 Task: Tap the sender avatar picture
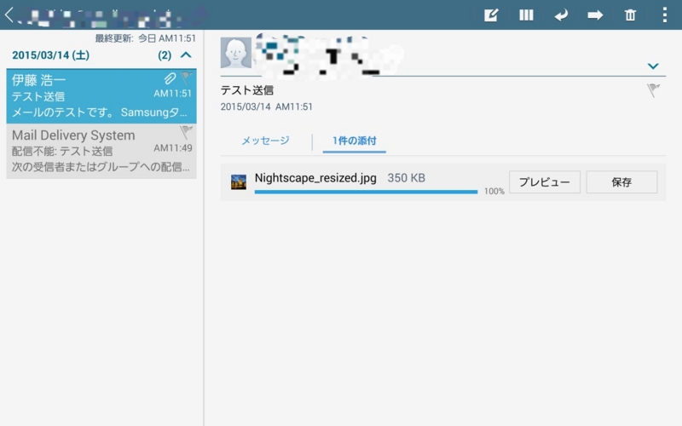[x=236, y=53]
